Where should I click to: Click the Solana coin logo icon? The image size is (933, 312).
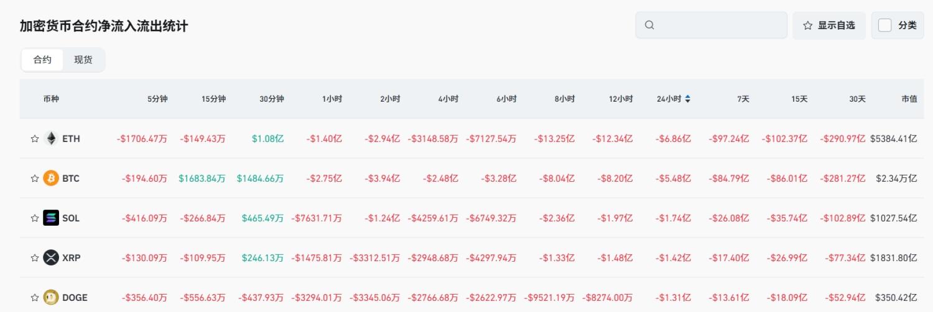click(51, 218)
